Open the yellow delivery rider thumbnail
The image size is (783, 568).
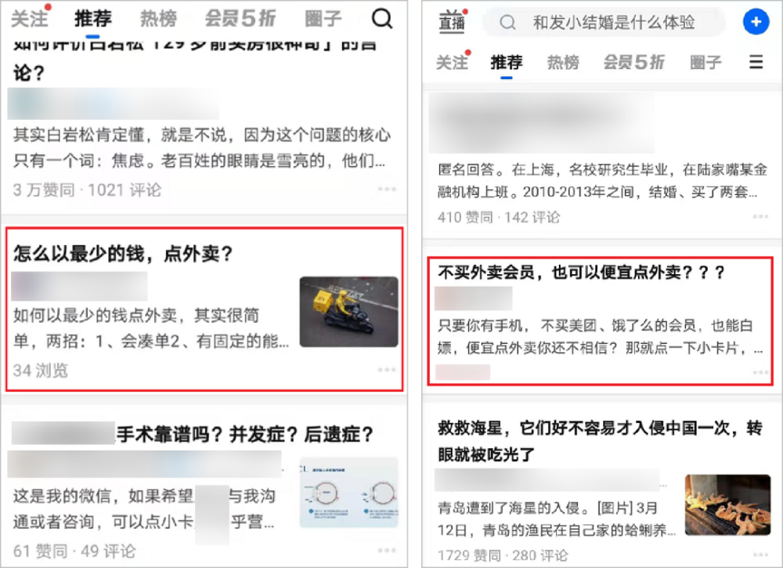tap(349, 312)
